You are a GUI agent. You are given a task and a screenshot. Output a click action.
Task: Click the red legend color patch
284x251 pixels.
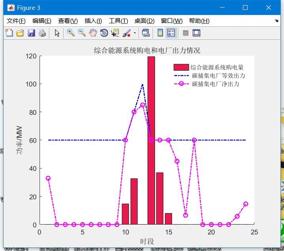181,67
